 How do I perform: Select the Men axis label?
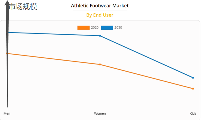coord(7,114)
